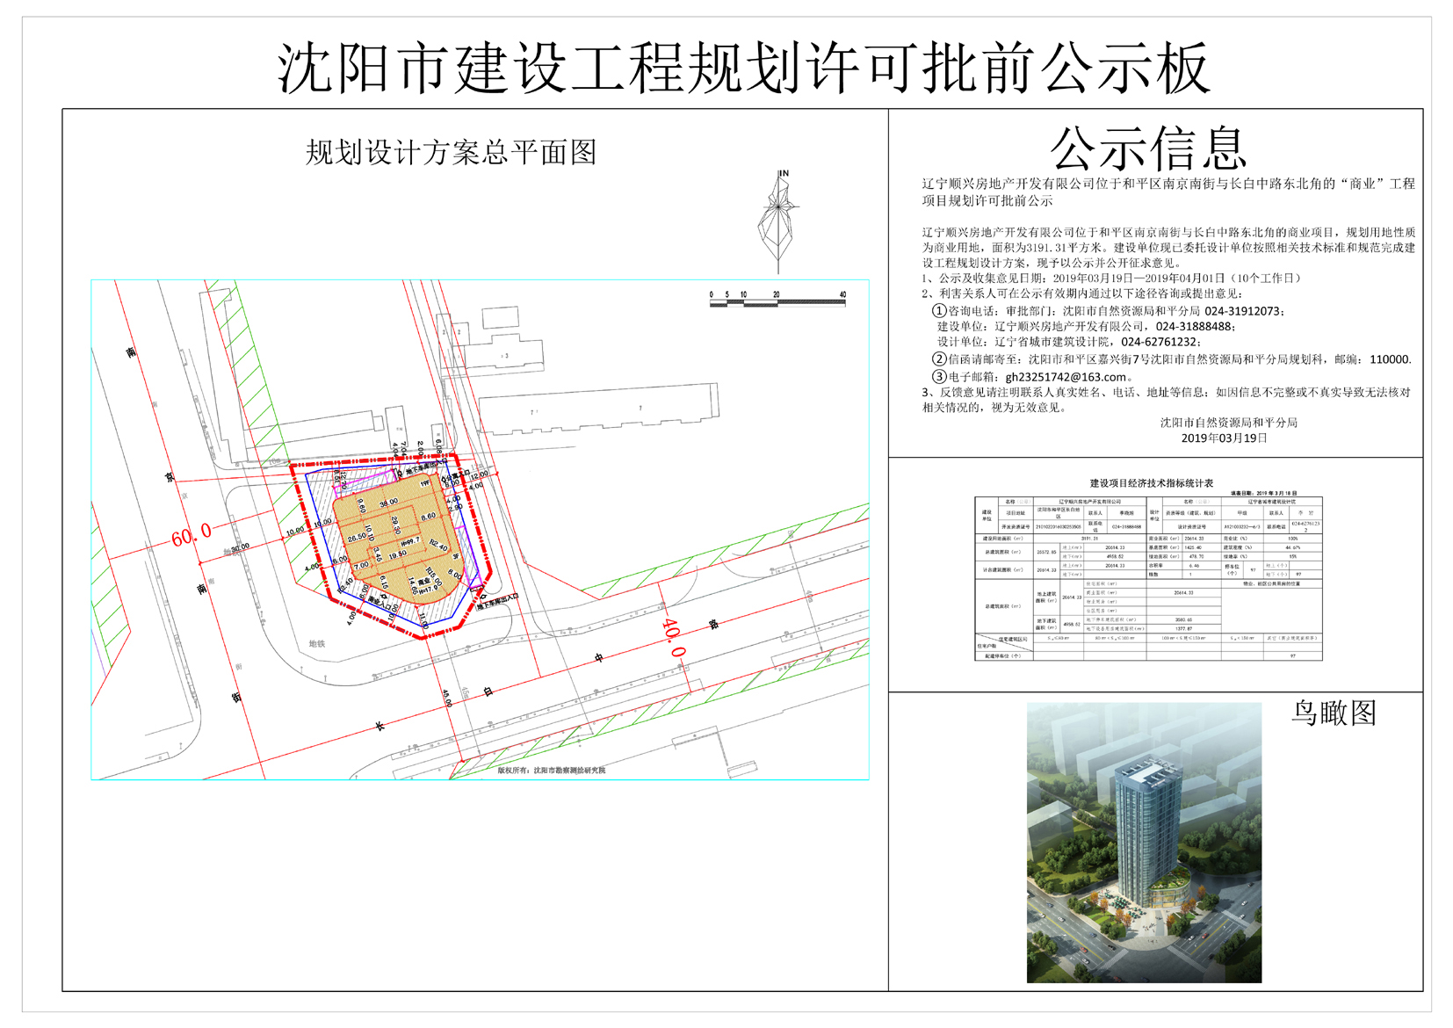
Task: Click the 鸟瞰图 label
Action: (1333, 713)
